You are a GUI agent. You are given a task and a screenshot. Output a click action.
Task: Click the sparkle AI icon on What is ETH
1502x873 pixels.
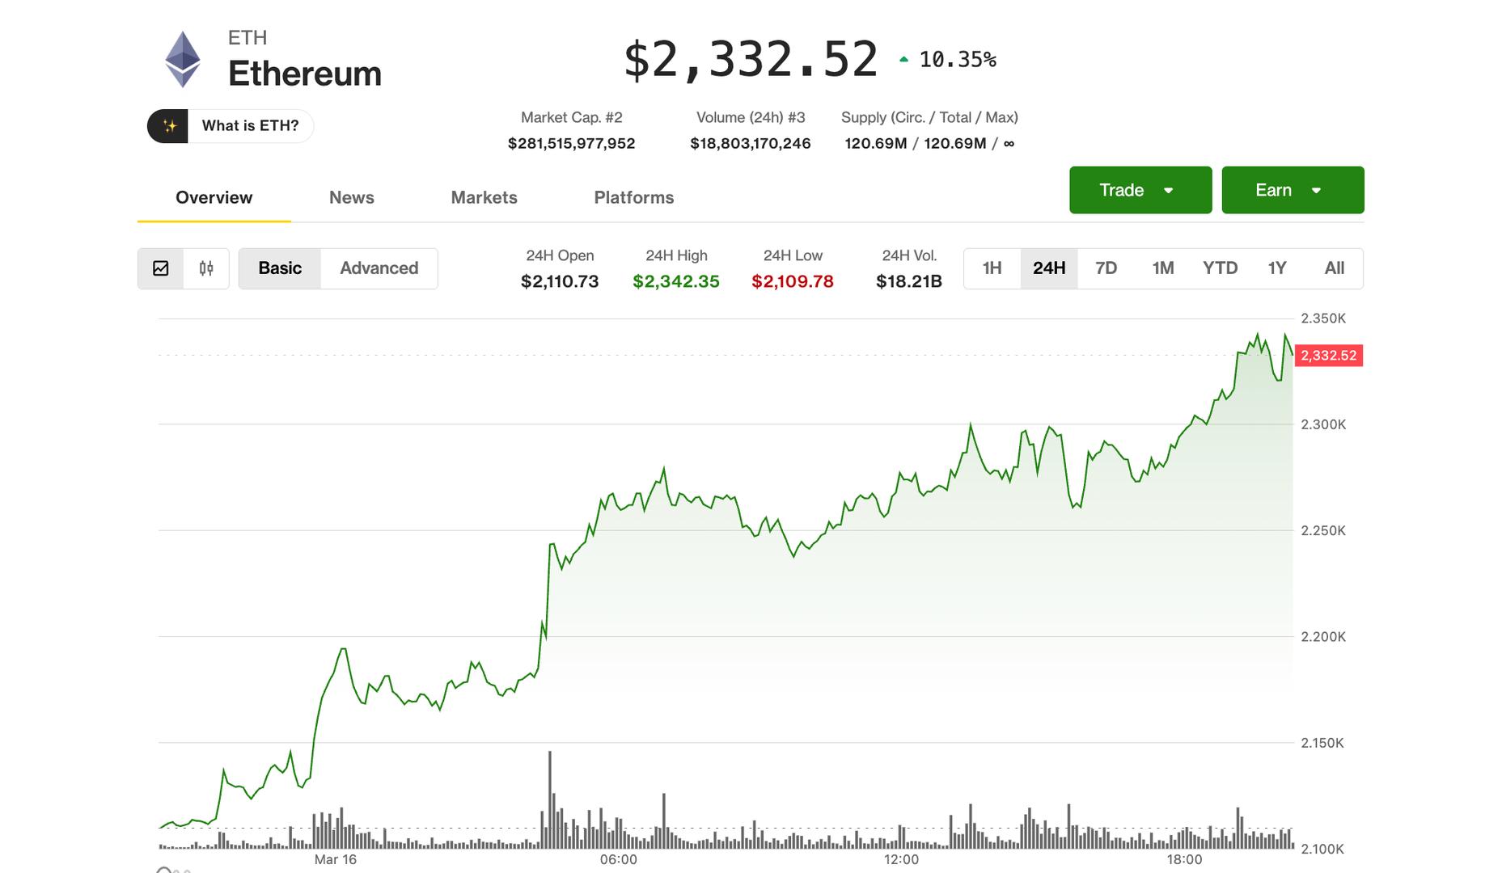click(x=170, y=125)
